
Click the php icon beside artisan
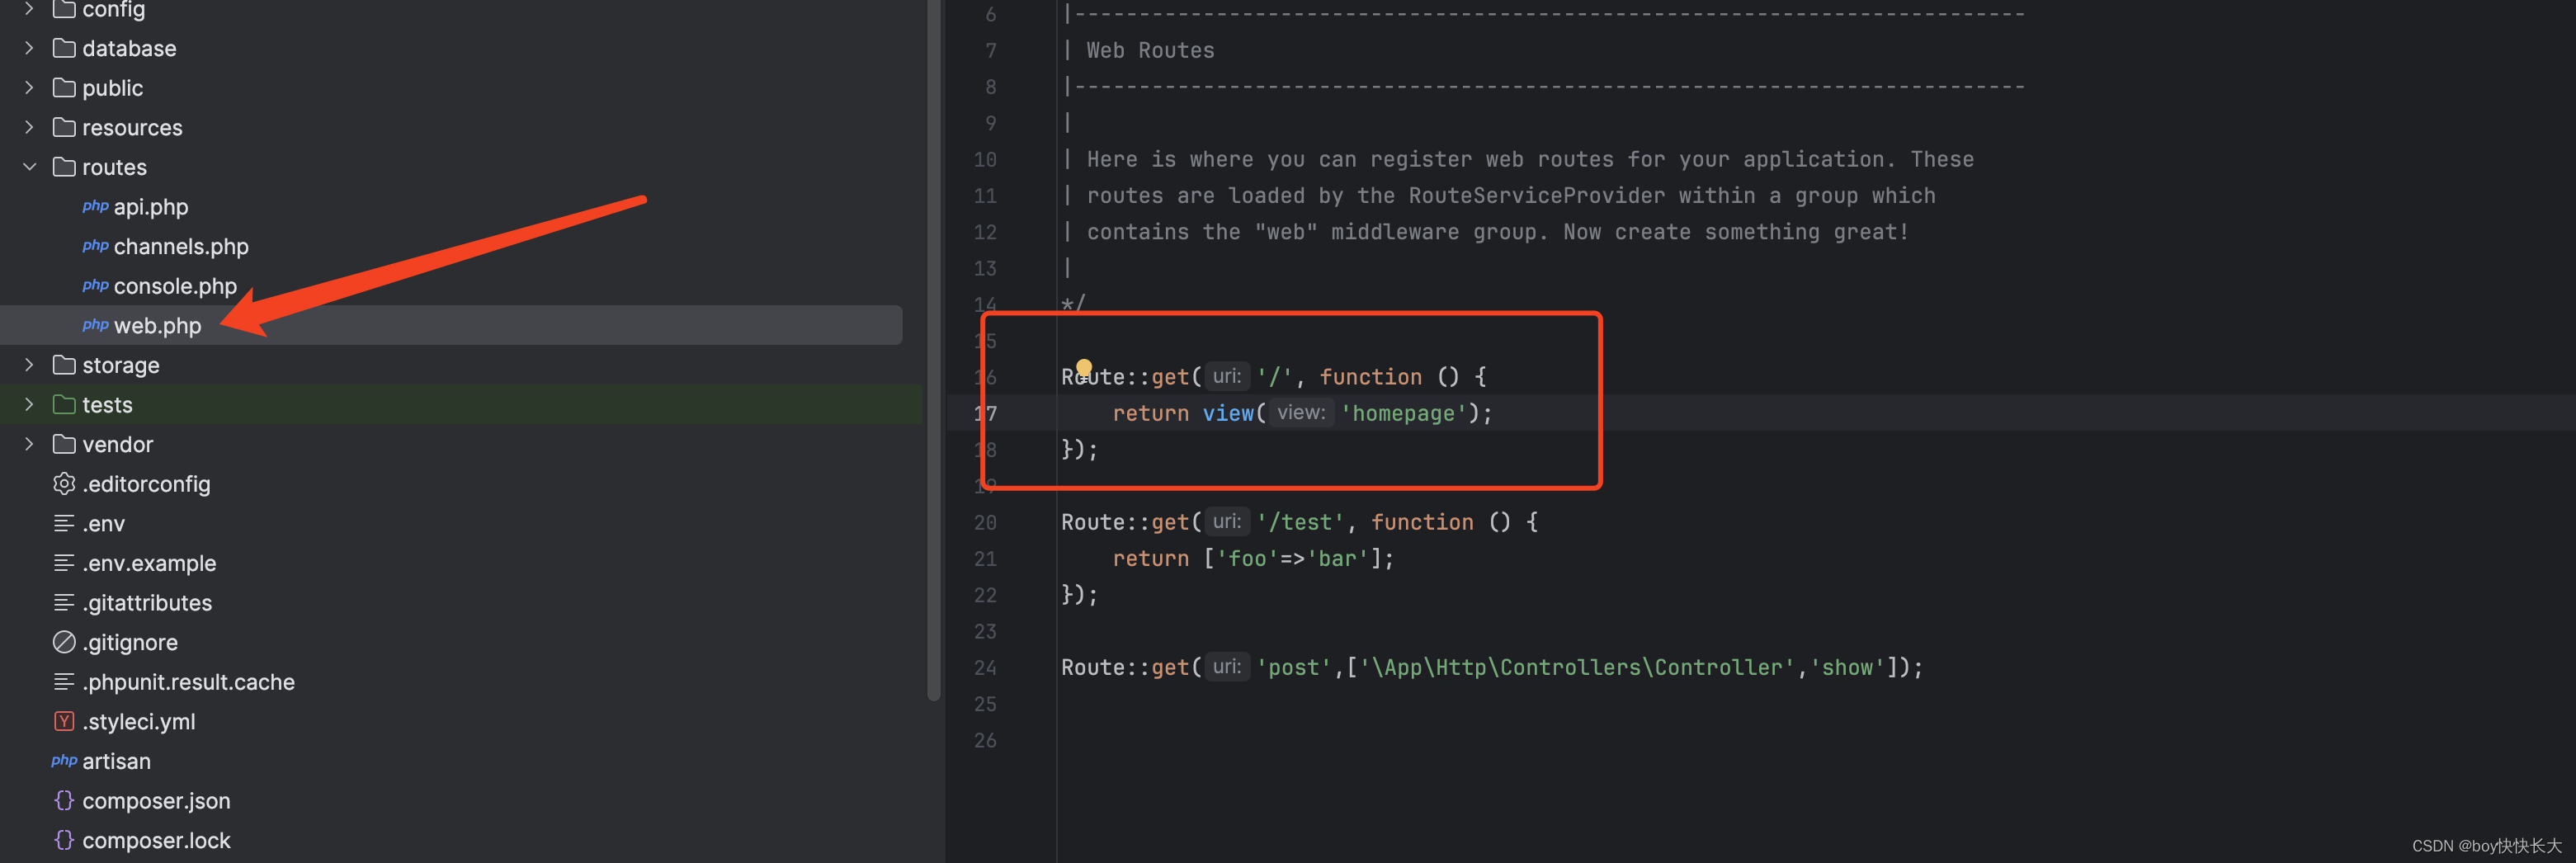click(x=64, y=761)
